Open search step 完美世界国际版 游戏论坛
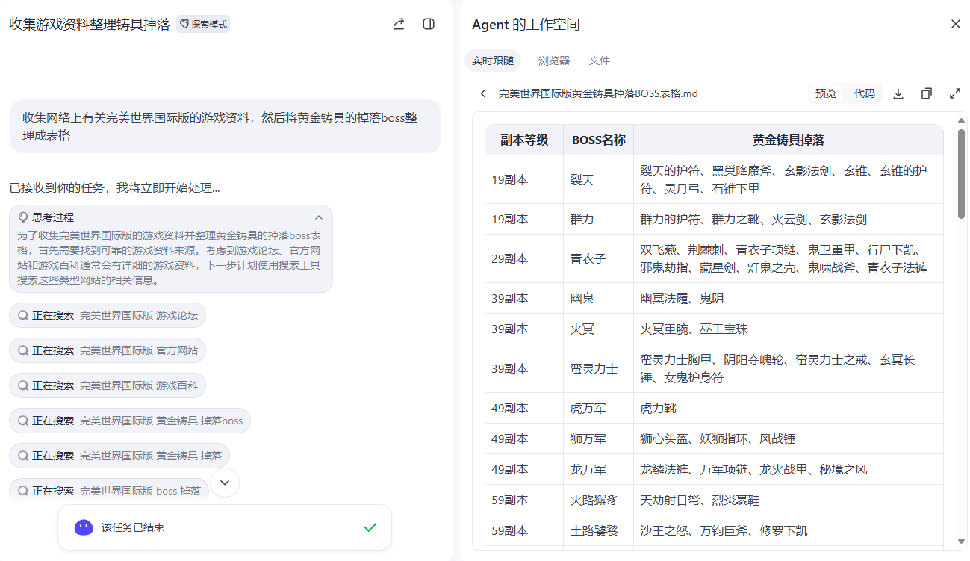 tap(108, 315)
